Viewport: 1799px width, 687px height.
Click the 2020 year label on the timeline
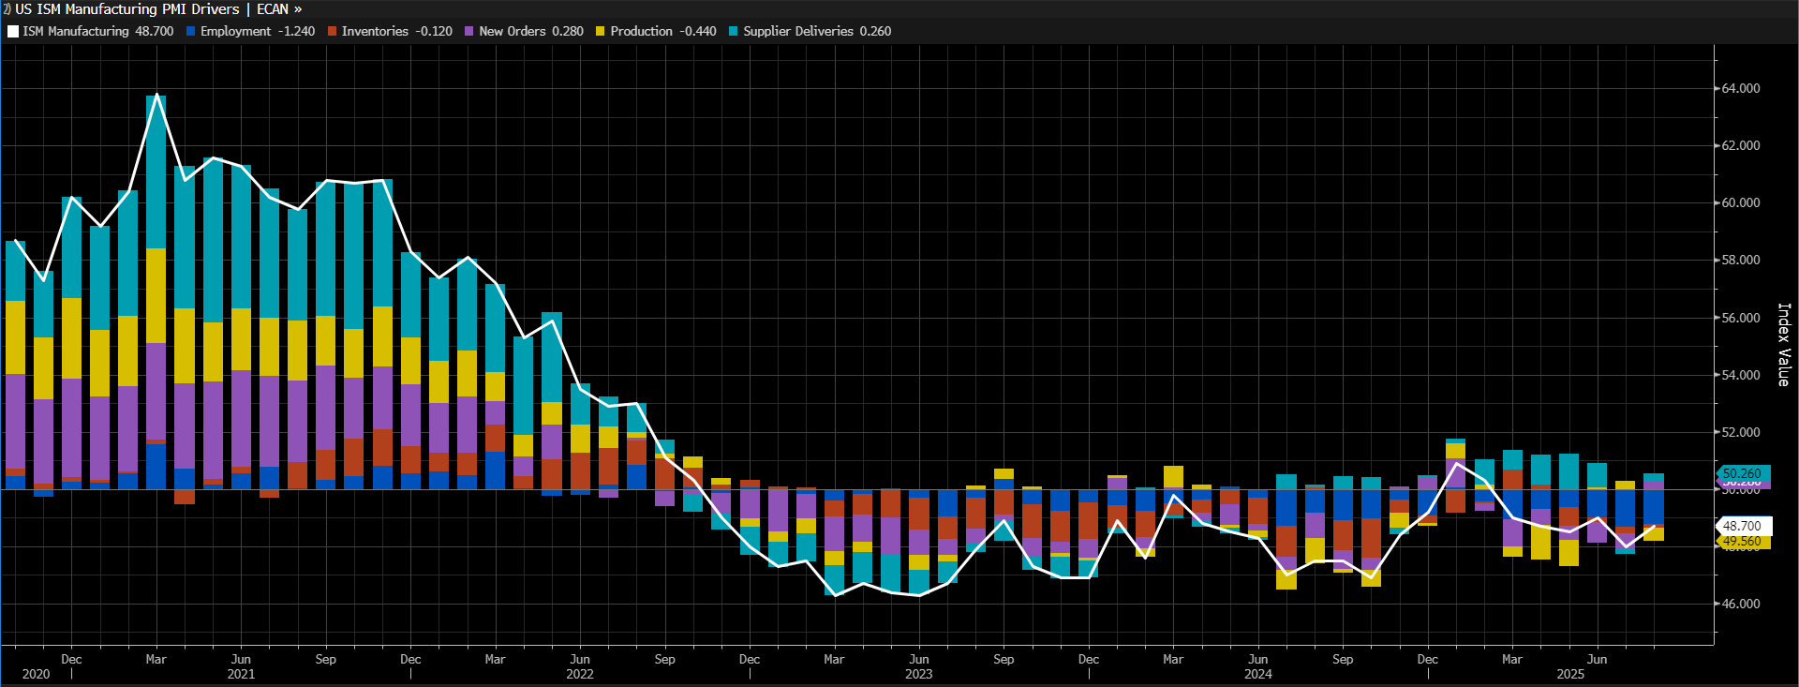point(36,674)
